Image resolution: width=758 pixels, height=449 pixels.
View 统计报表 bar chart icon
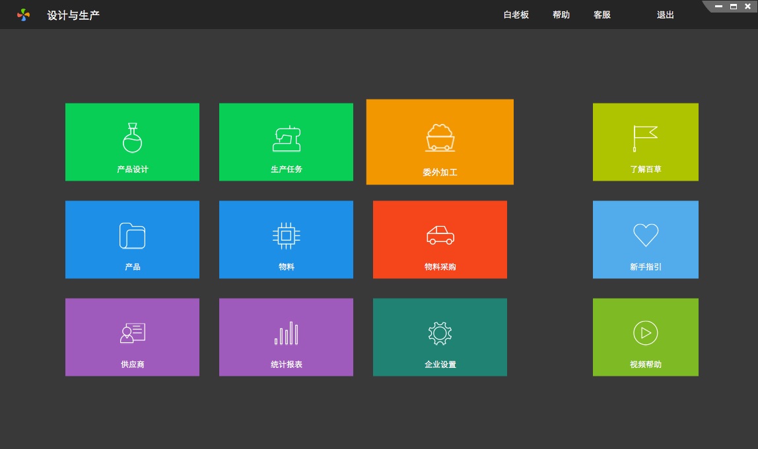286,333
